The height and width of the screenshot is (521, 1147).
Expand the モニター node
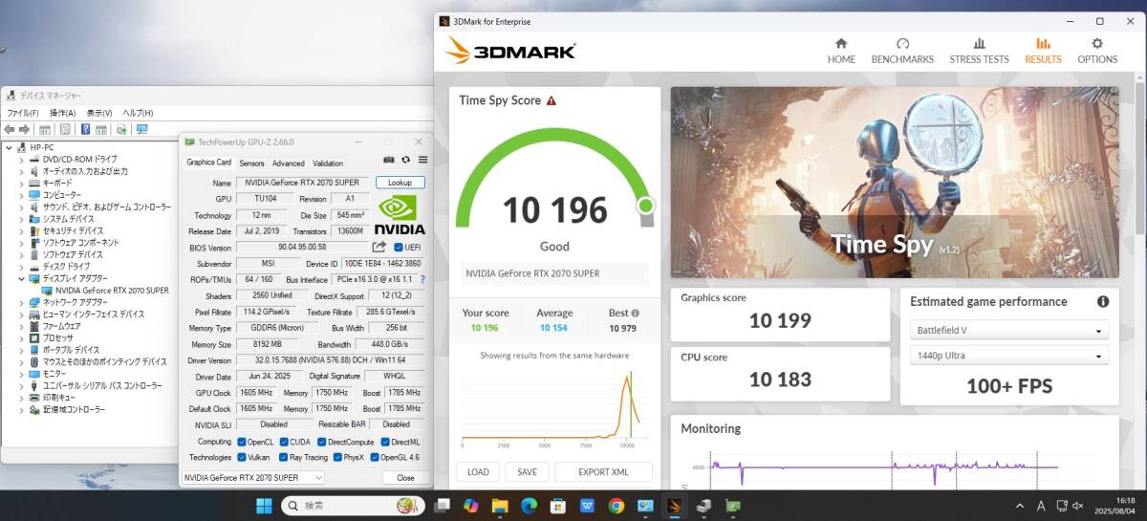(x=22, y=374)
